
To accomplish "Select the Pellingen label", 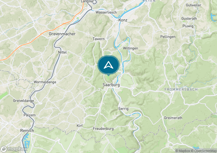I will pos(168,37).
